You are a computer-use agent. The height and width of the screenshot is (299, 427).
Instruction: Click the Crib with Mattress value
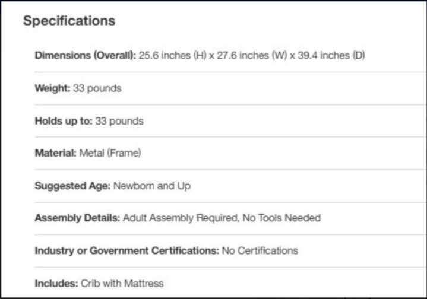122,283
